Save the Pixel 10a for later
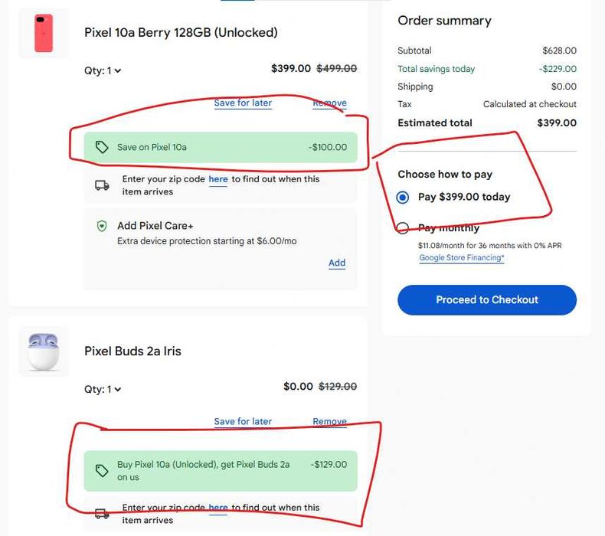Screen dimensions: 605x536 click(243, 103)
